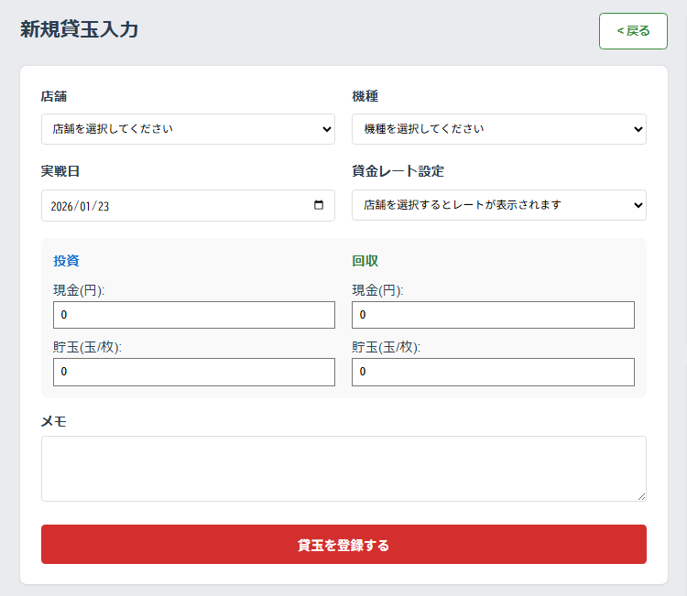Click the blue 投資 section heading
Viewport: 687px width, 596px height.
[66, 261]
